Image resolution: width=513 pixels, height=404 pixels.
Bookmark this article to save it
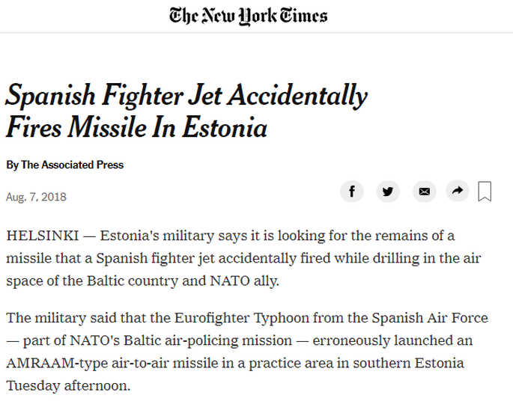(485, 192)
